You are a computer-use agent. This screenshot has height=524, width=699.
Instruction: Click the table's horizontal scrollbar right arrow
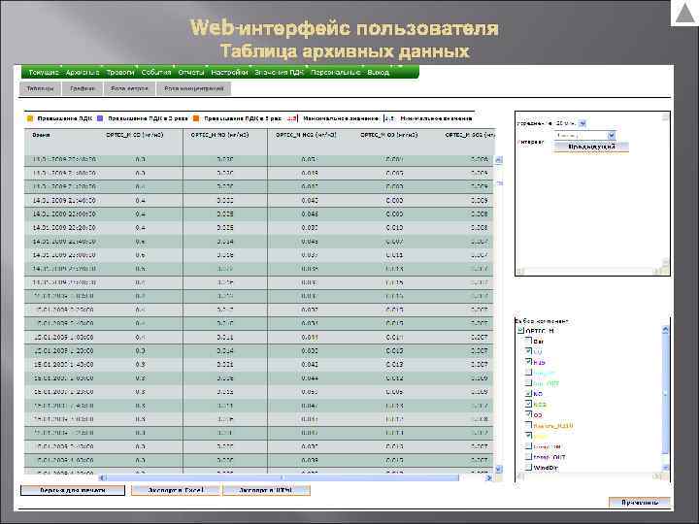tap(488, 477)
